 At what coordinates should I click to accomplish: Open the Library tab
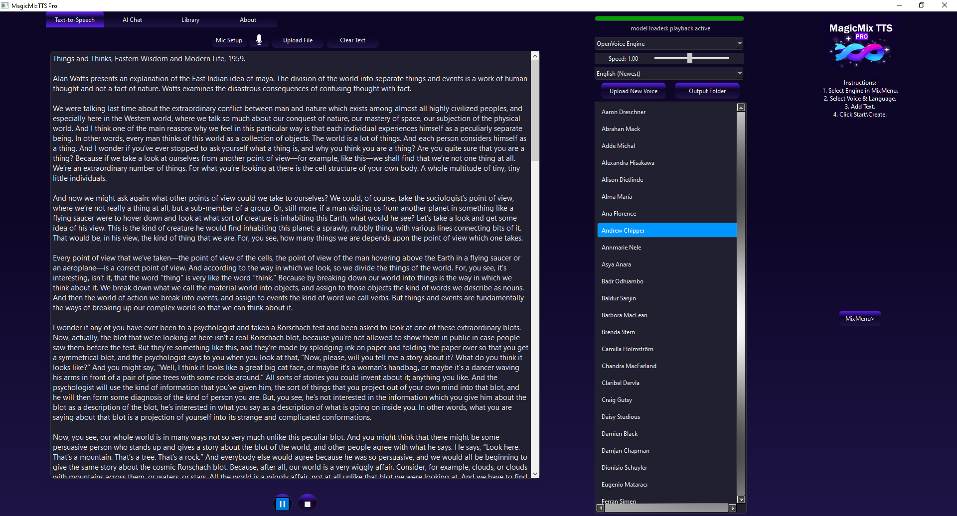click(x=190, y=20)
